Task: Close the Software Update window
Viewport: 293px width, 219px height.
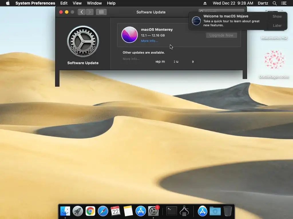Action: [61, 12]
